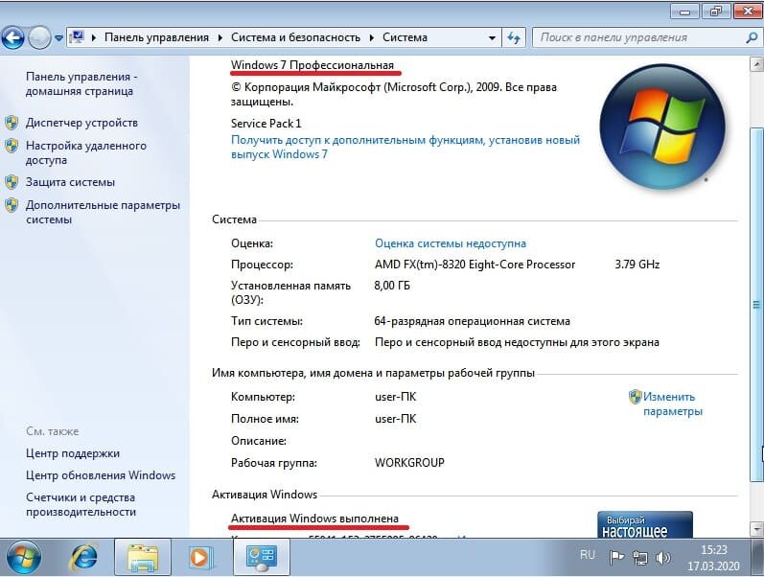Click the computer icon in address bar
The height and width of the screenshot is (577, 764).
pyautogui.click(x=77, y=37)
